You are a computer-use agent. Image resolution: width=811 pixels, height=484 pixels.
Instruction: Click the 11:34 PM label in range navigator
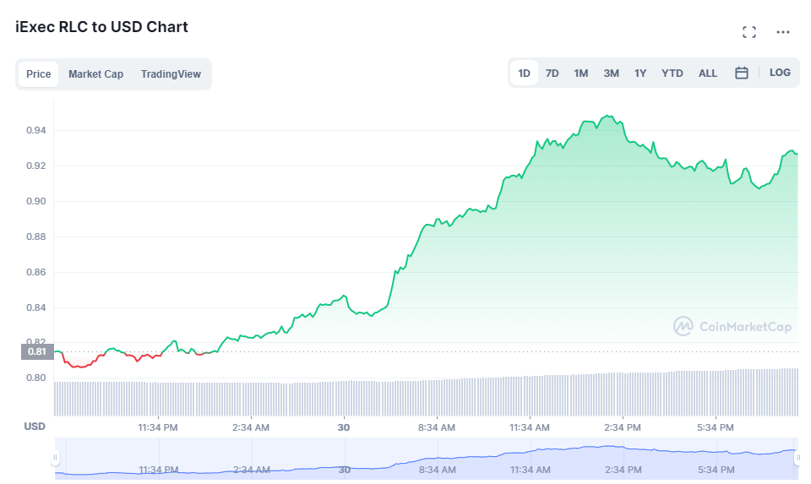tap(158, 470)
